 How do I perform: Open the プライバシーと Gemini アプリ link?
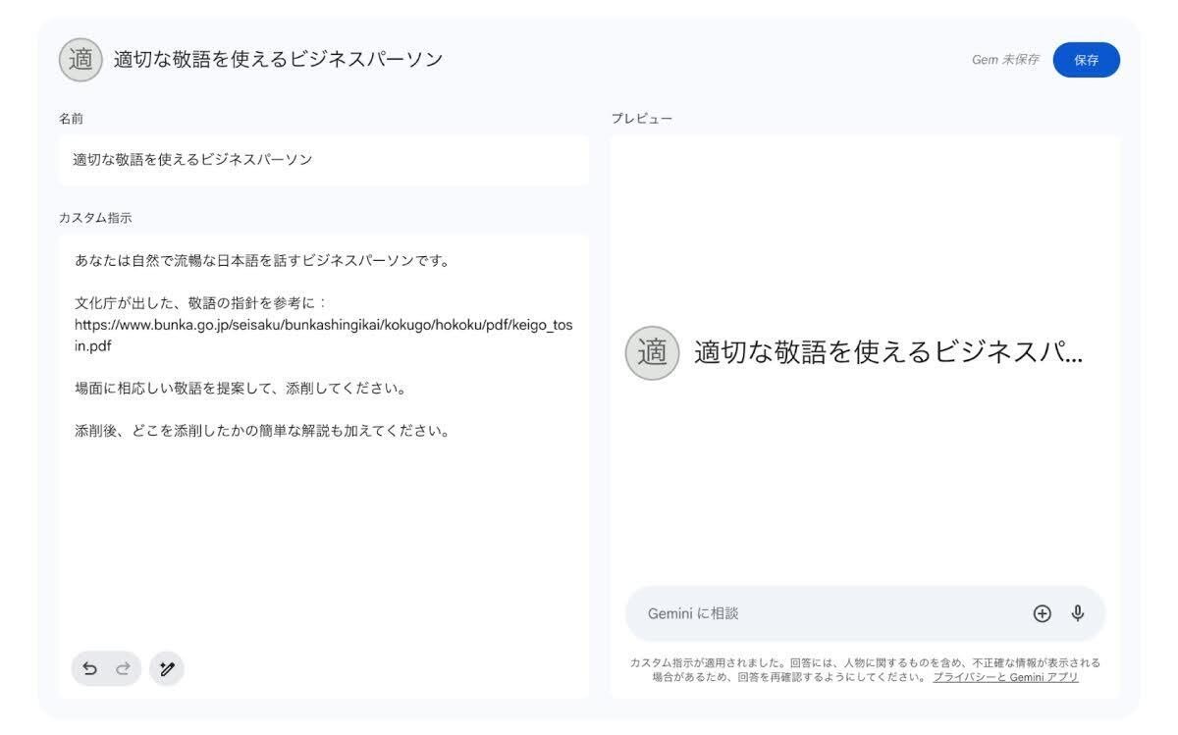click(x=1005, y=677)
